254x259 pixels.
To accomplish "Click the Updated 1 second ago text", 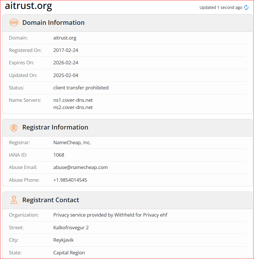I will pyautogui.click(x=221, y=7).
